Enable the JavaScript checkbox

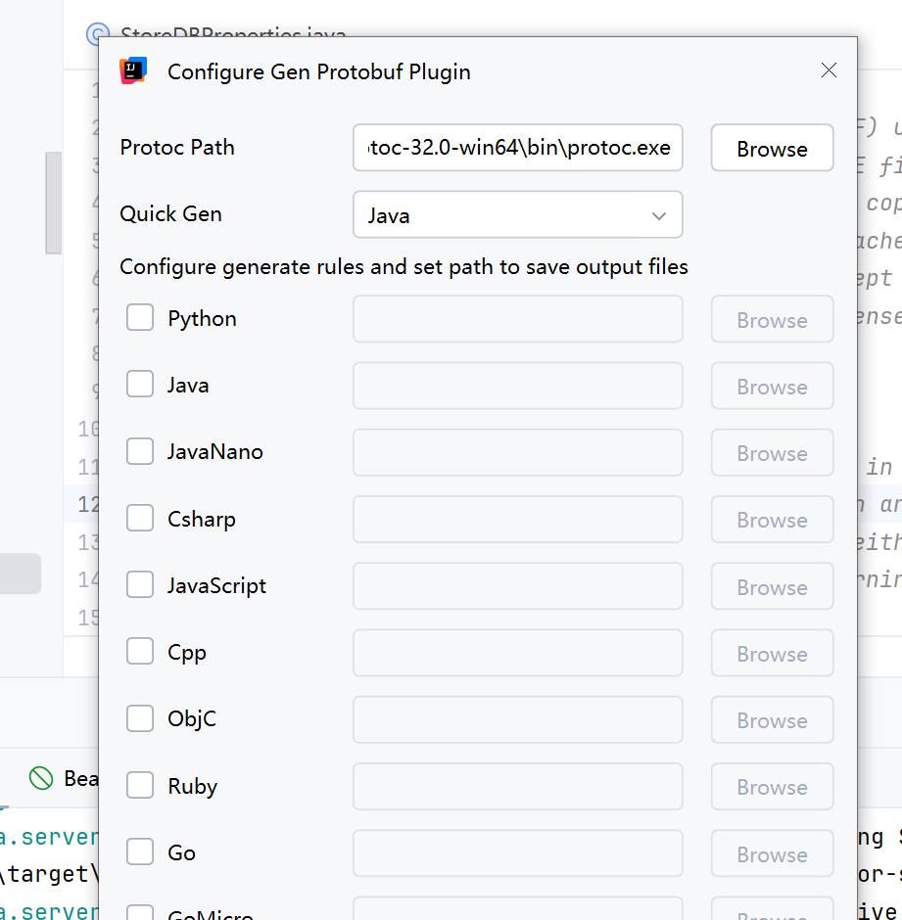pyautogui.click(x=140, y=585)
